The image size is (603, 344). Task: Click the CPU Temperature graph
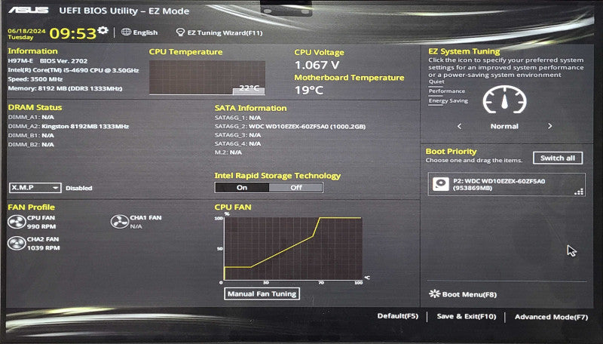point(207,78)
